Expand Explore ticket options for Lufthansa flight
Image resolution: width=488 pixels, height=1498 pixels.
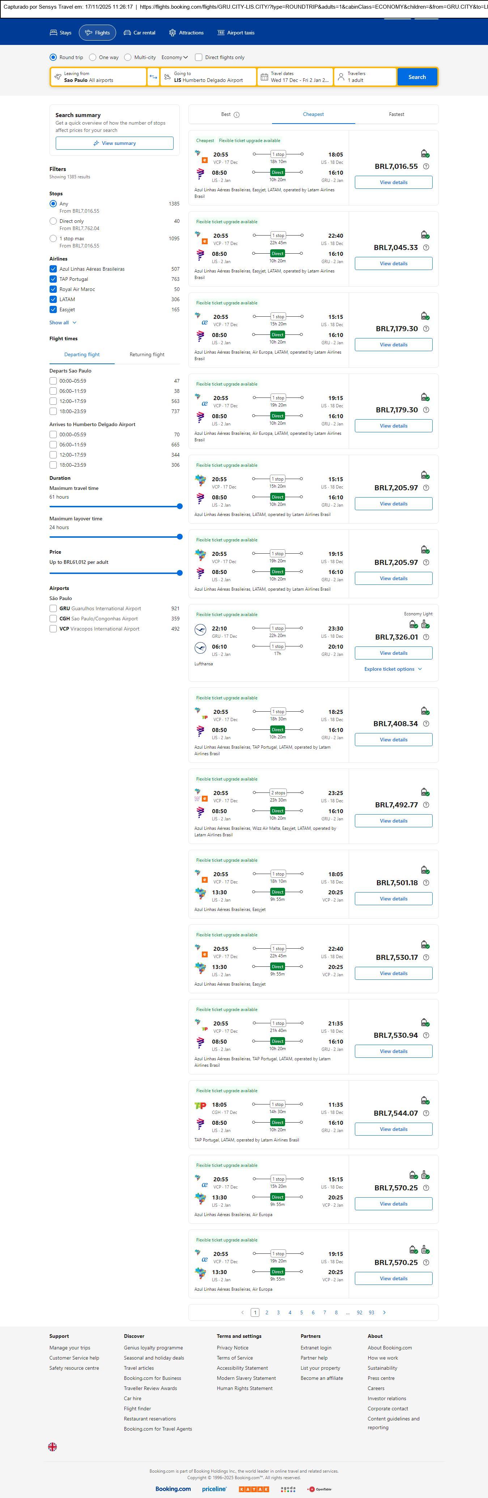(x=393, y=669)
